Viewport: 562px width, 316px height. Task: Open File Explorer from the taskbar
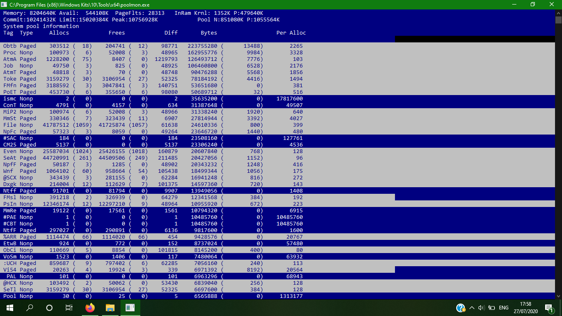pyautogui.click(x=110, y=308)
